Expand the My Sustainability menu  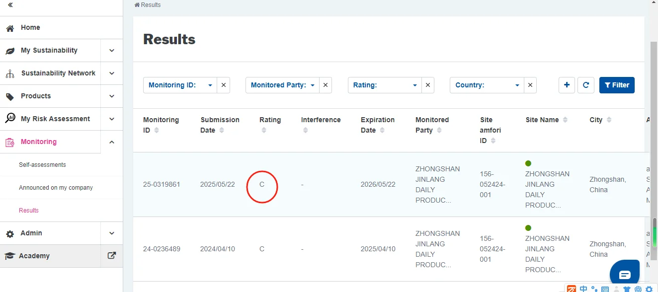coord(112,51)
